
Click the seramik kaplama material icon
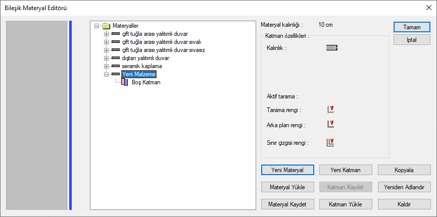pos(115,66)
